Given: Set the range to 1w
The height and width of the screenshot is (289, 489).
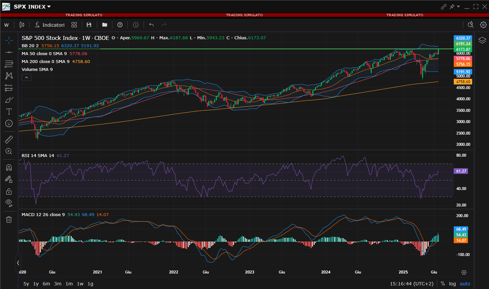Looking at the screenshot, I should click(x=80, y=284).
